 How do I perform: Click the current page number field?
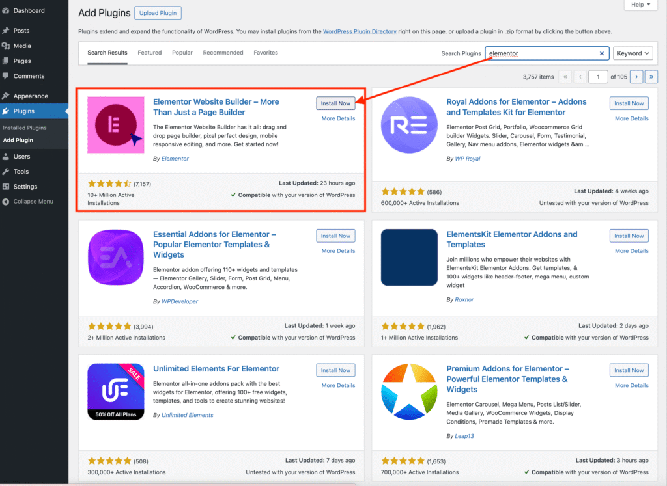tap(597, 77)
